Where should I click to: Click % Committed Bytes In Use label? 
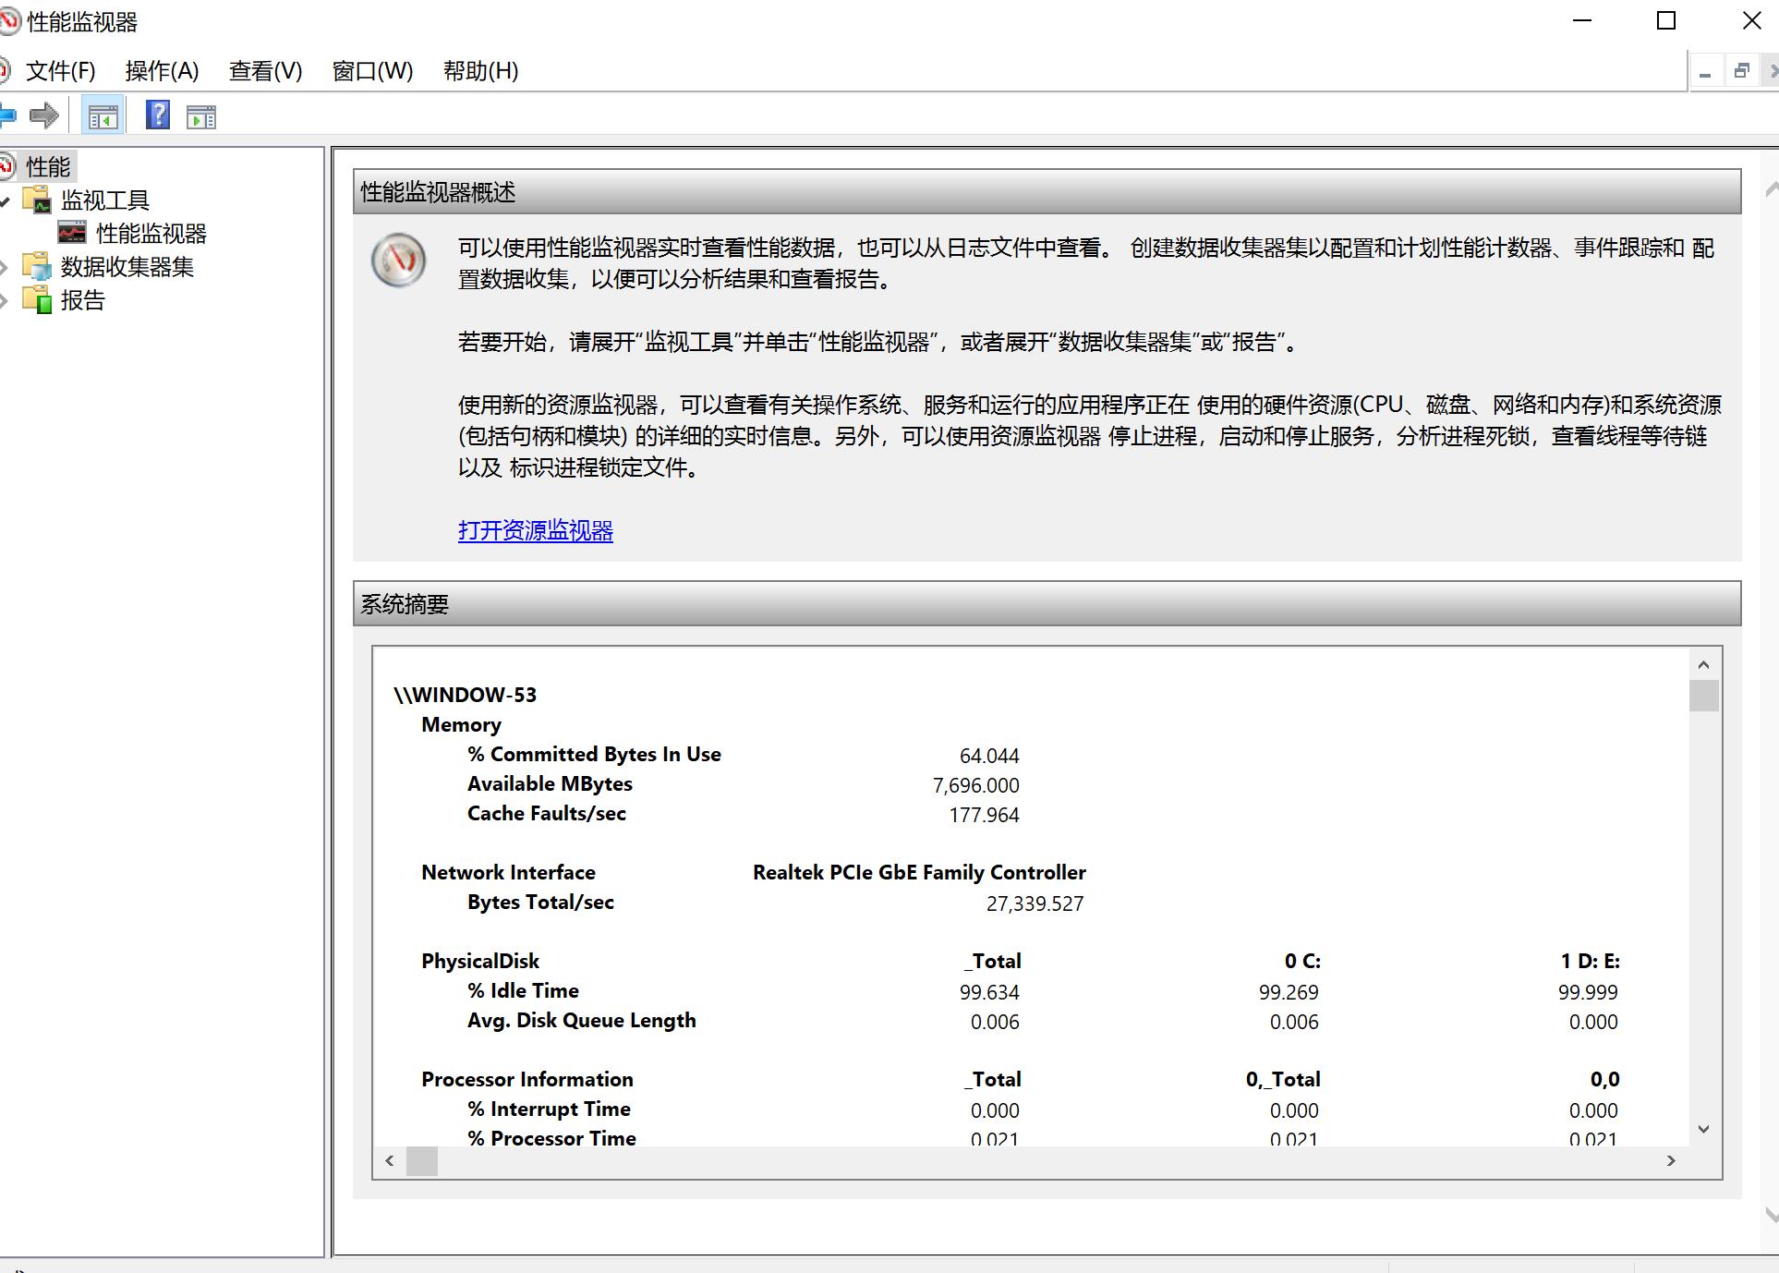pyautogui.click(x=594, y=754)
